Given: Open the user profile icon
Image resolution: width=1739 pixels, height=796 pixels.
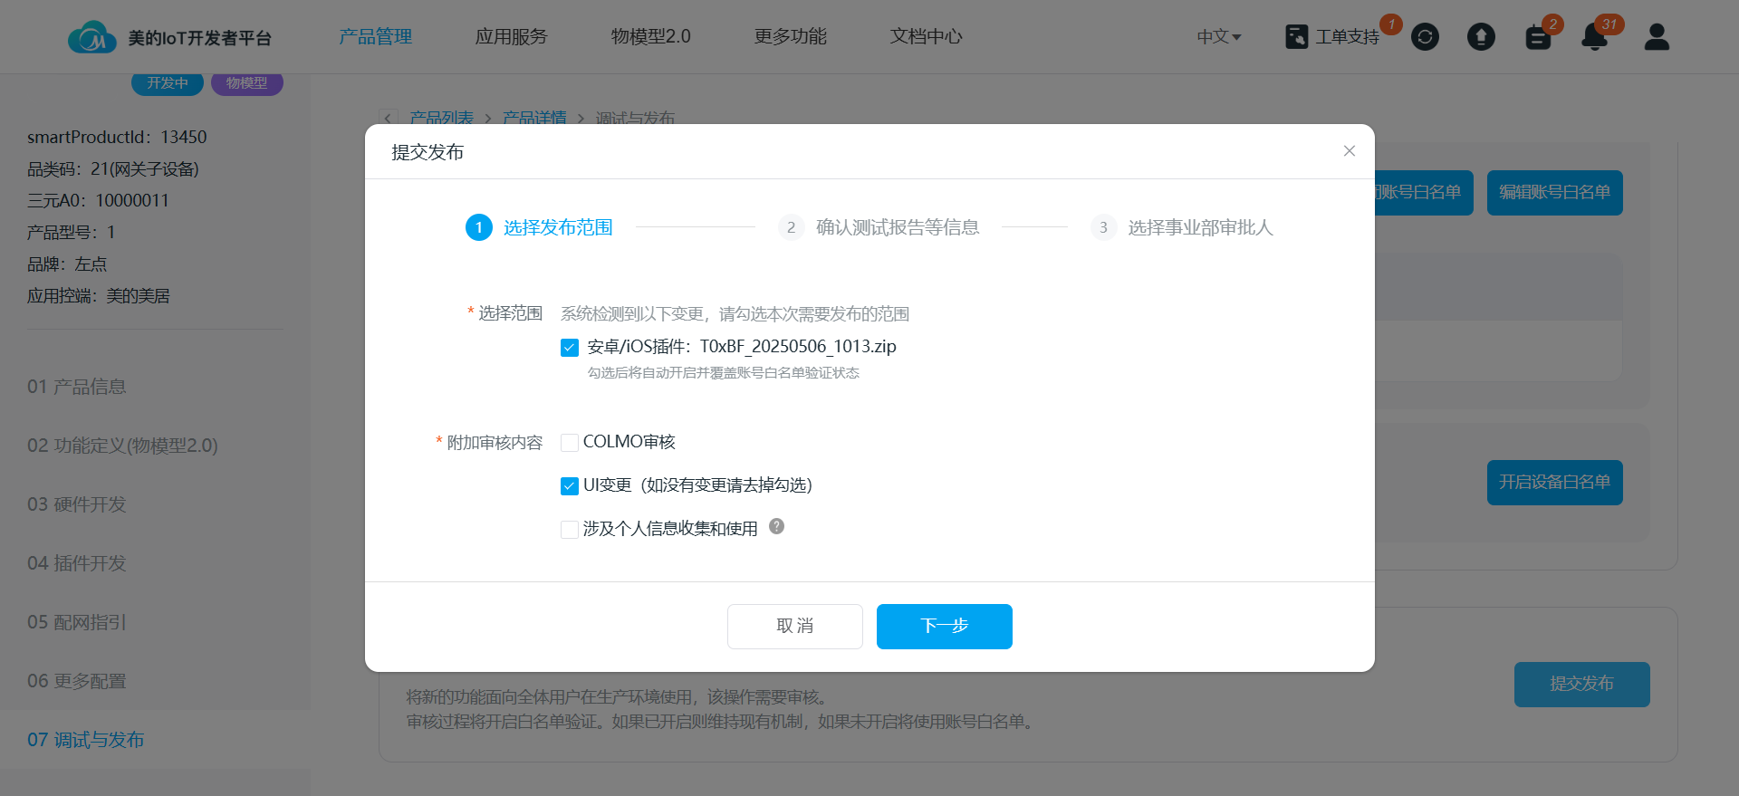Looking at the screenshot, I should [1657, 37].
